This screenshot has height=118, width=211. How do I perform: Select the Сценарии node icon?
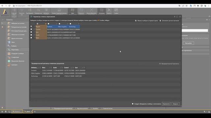coord(9,65)
